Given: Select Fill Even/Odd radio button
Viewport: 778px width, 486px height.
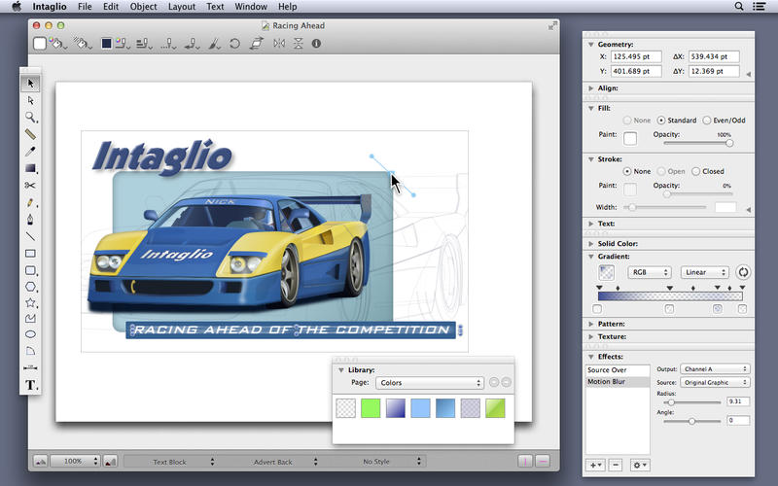Looking at the screenshot, I should 707,121.
